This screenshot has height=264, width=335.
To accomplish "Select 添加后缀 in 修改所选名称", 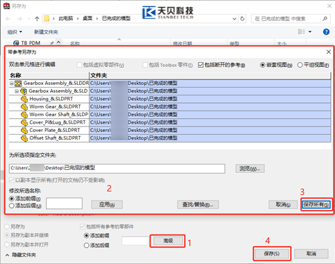I will [x=12, y=206].
